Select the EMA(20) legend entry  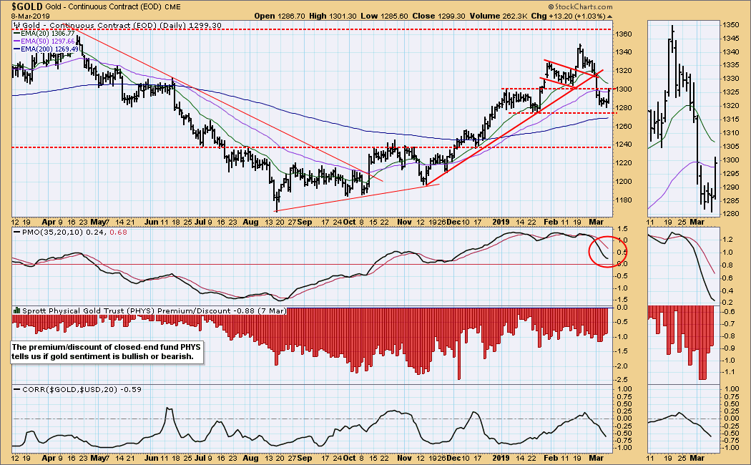pyautogui.click(x=44, y=32)
